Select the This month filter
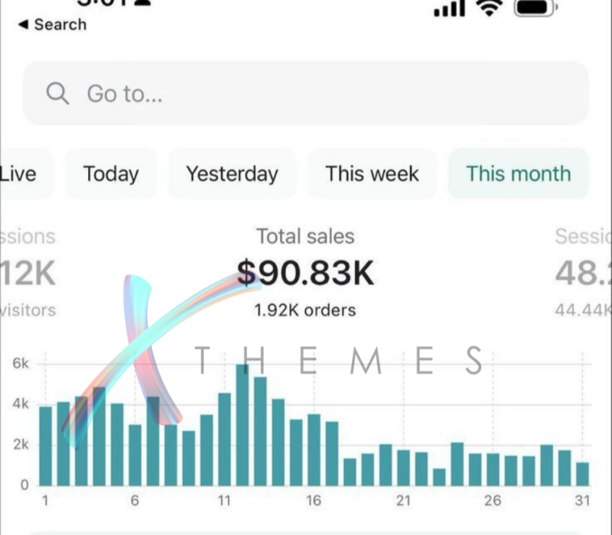The height and width of the screenshot is (535, 612). point(519,173)
